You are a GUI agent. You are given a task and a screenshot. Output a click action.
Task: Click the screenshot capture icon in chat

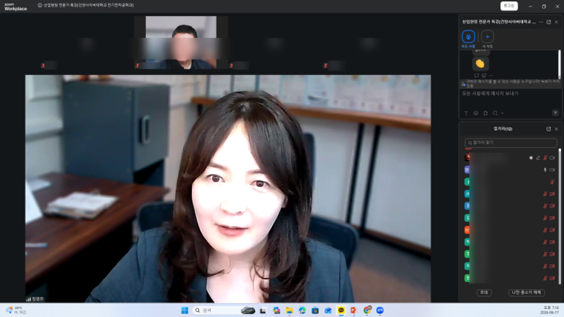coord(495,113)
